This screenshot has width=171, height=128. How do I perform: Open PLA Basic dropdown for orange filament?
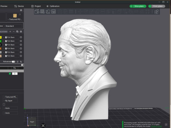pos(11,48)
